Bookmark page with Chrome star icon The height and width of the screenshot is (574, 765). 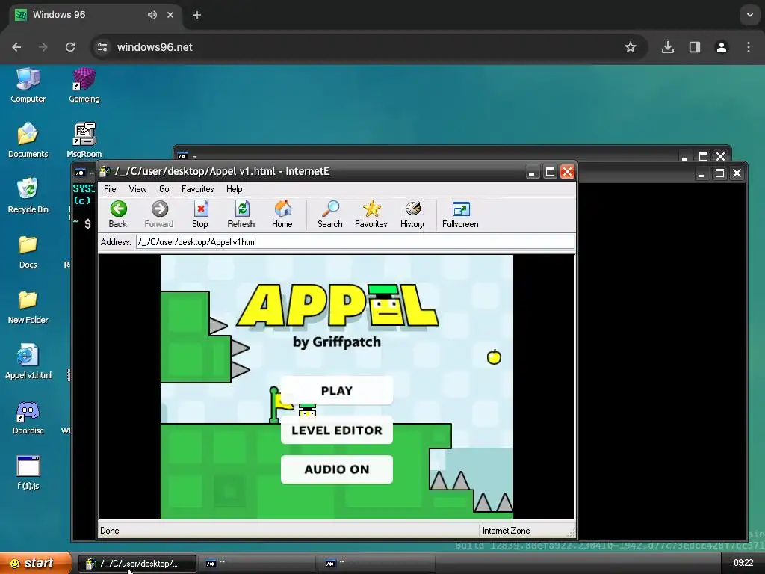[x=631, y=47]
